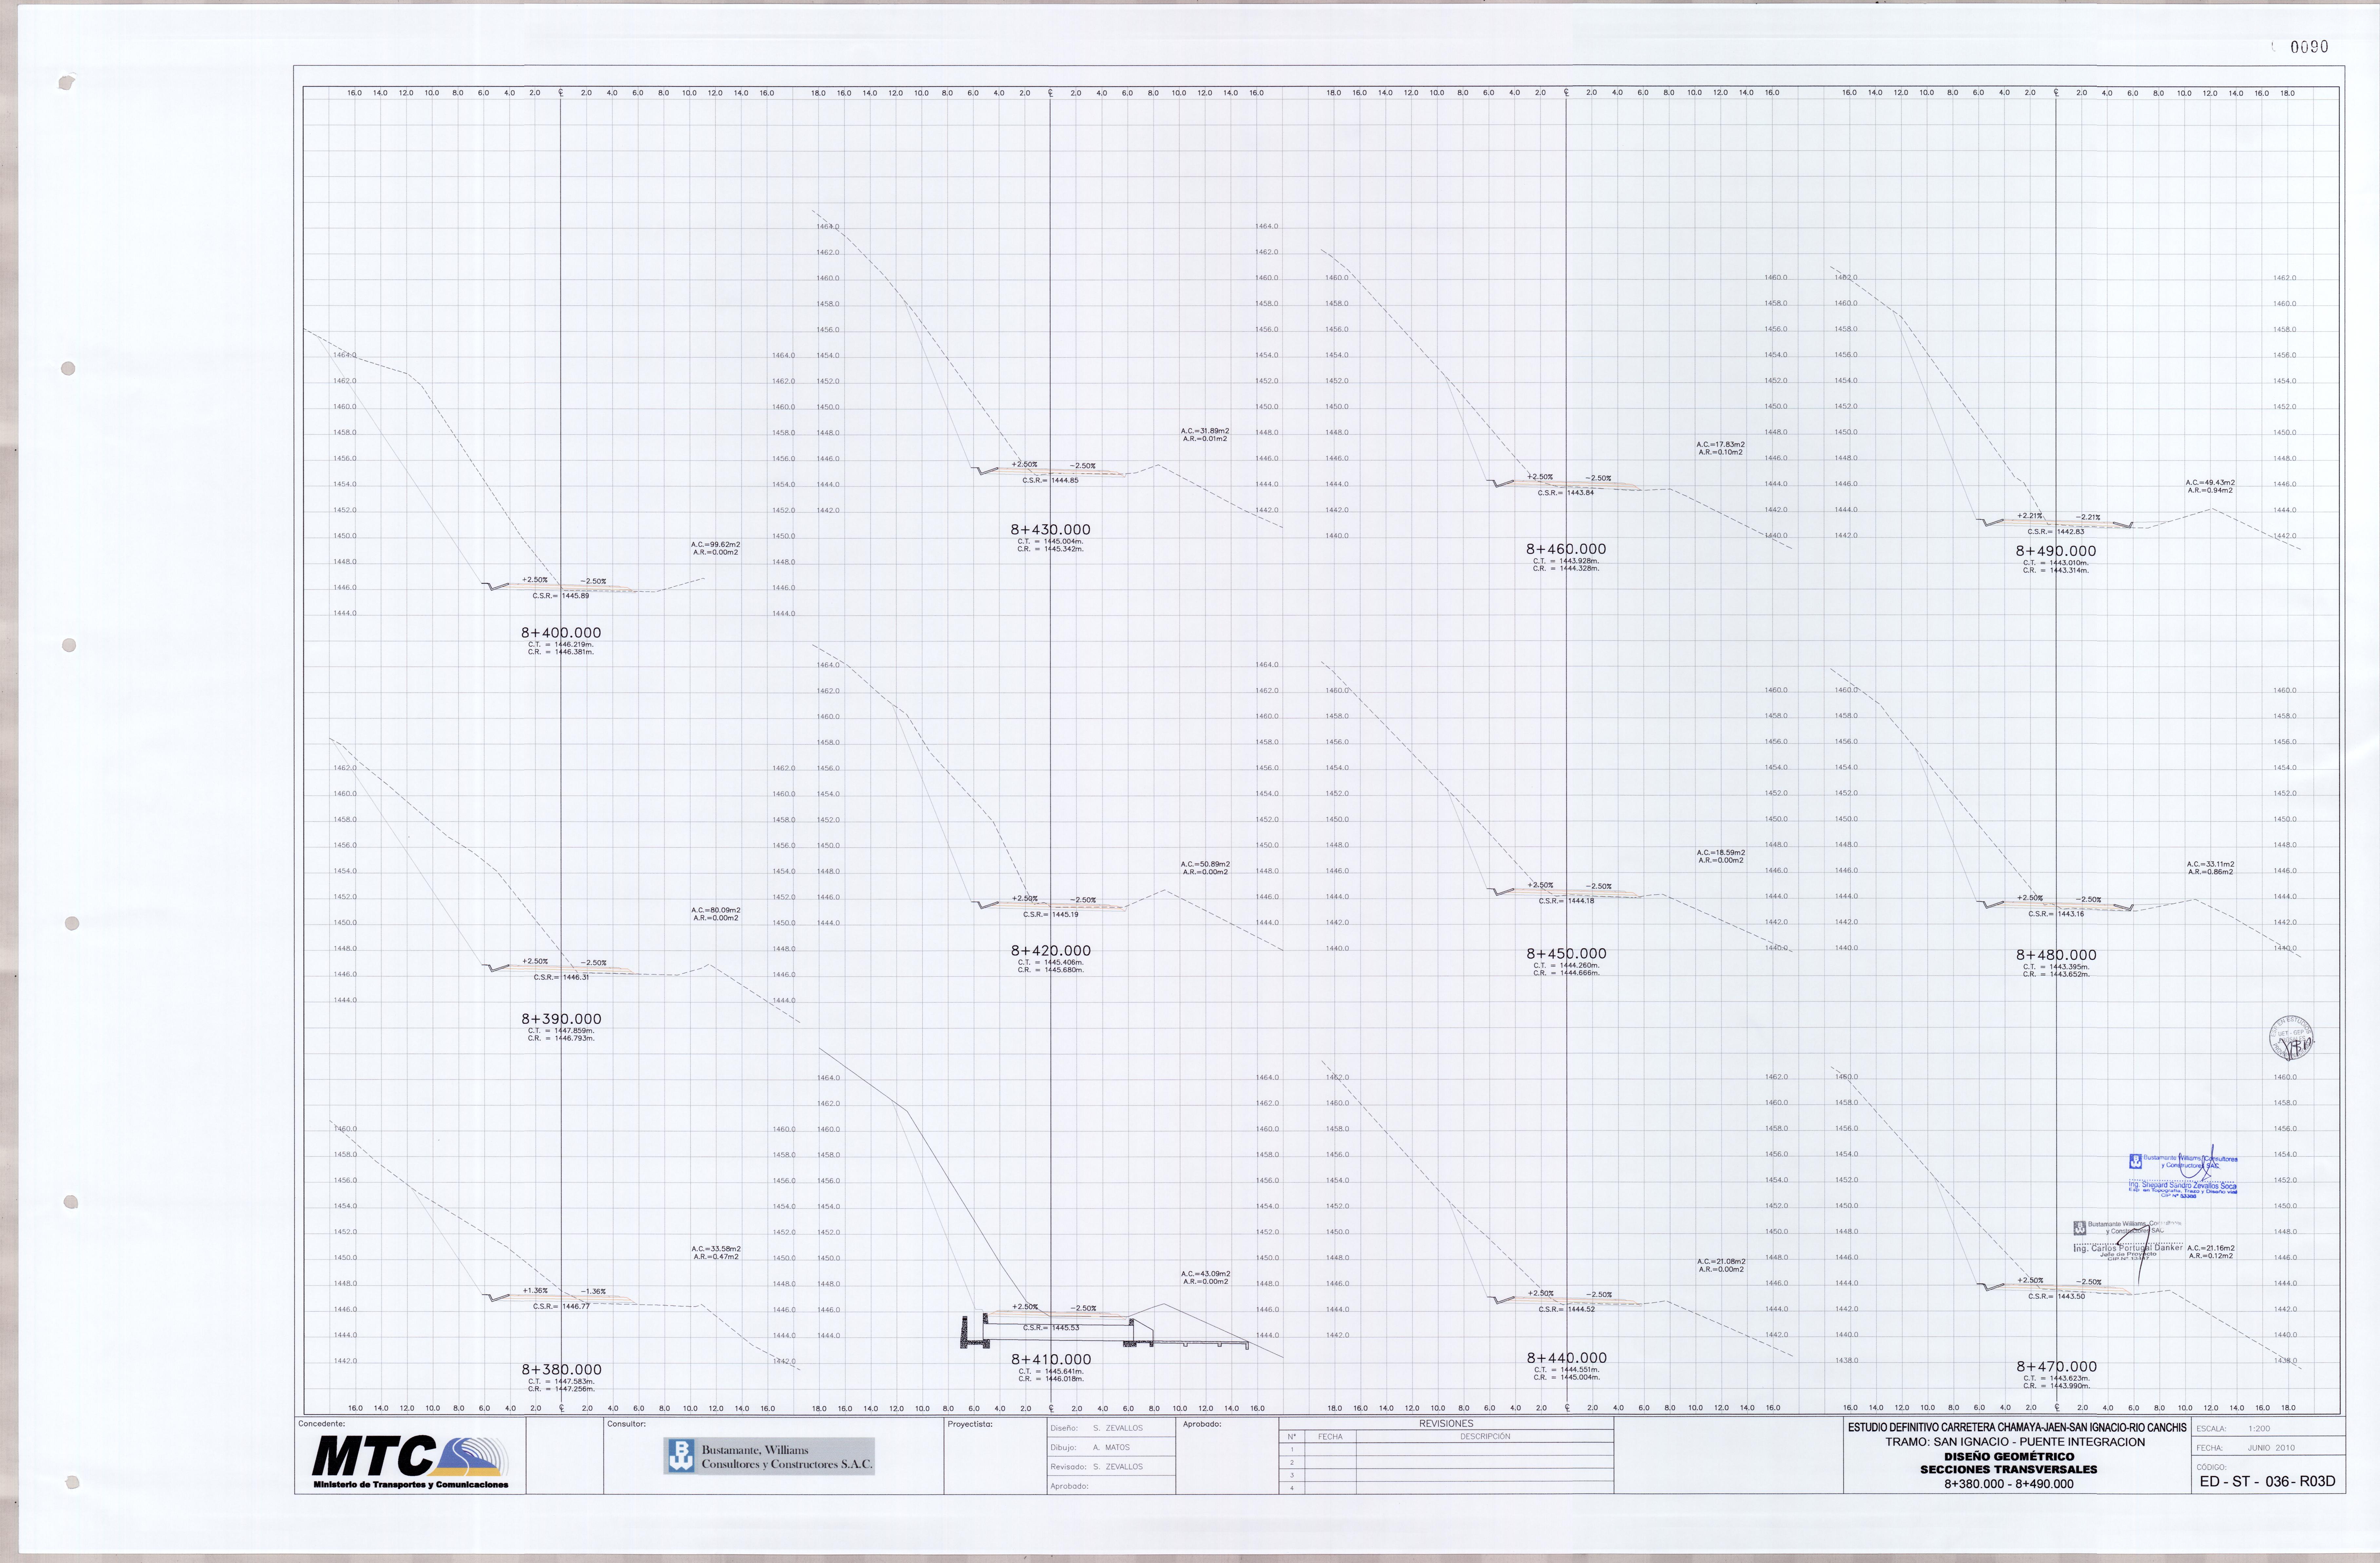The height and width of the screenshot is (1563, 2380).
Task: Click the C.S.R.= 1444.85 value
Action: 1050,481
